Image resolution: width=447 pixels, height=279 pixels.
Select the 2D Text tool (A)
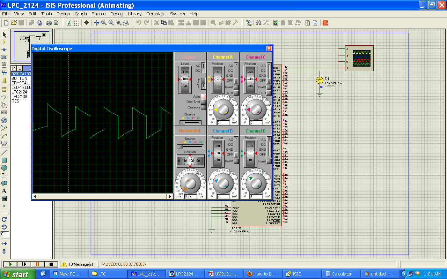[x=4, y=191]
